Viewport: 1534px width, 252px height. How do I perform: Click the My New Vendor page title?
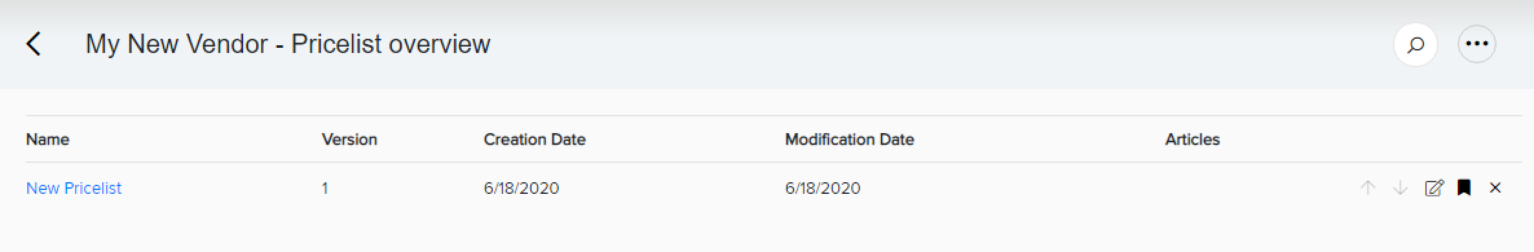click(x=177, y=44)
